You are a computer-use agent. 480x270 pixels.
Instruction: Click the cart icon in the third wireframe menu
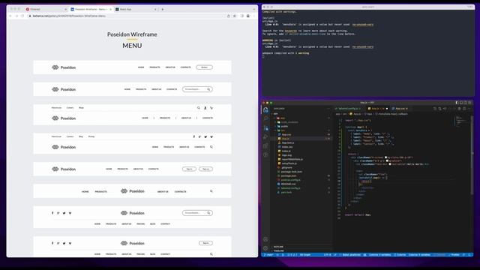click(211, 108)
